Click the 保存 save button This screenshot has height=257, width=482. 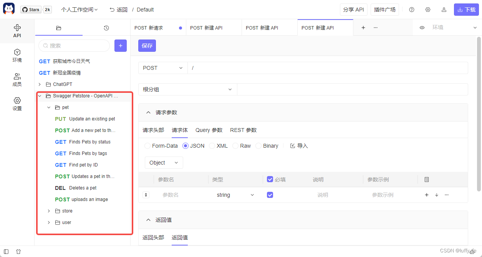pyautogui.click(x=147, y=46)
